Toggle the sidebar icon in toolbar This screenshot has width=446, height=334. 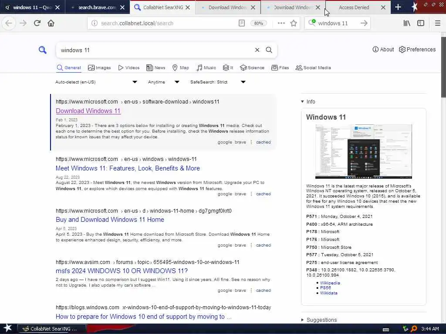(x=421, y=23)
